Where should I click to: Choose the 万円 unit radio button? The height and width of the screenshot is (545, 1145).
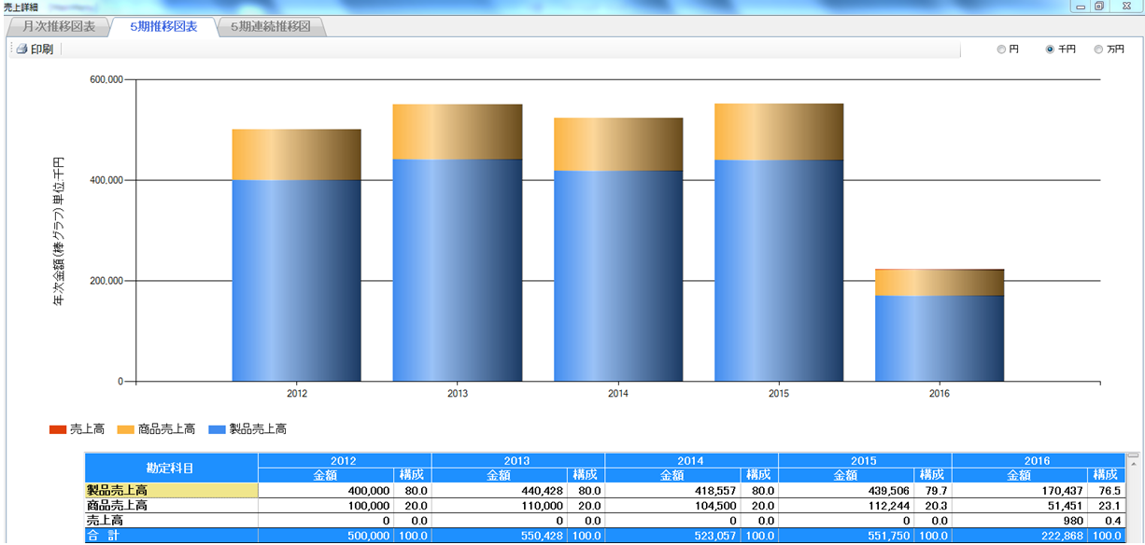click(1098, 49)
